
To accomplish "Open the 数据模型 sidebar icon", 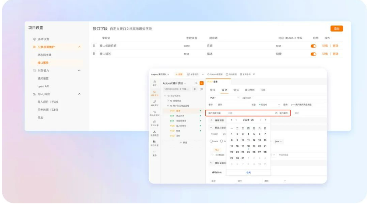I will point(155,132).
